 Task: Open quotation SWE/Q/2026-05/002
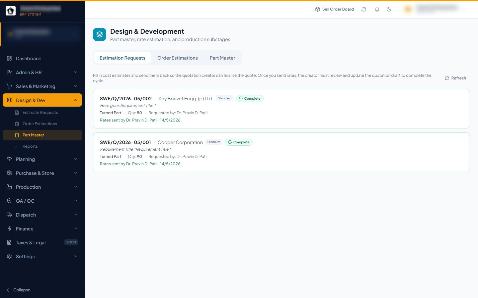[126, 99]
